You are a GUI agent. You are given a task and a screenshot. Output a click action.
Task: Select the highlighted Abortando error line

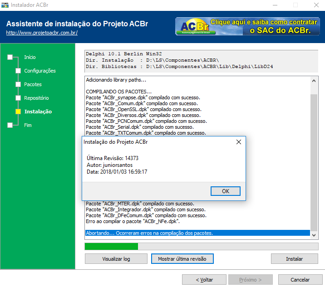[197, 233]
